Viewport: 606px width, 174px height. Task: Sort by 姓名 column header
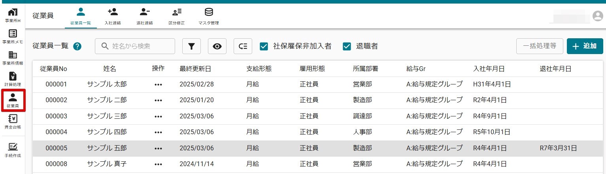tap(110, 69)
